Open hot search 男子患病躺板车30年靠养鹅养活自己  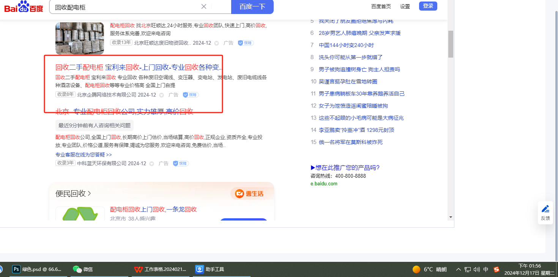point(362,94)
